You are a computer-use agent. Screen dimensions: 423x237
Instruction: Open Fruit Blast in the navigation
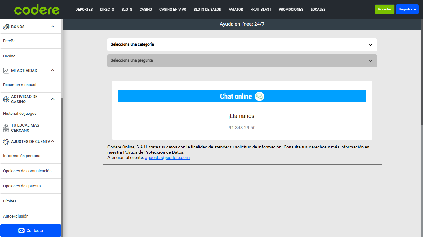pyautogui.click(x=261, y=10)
